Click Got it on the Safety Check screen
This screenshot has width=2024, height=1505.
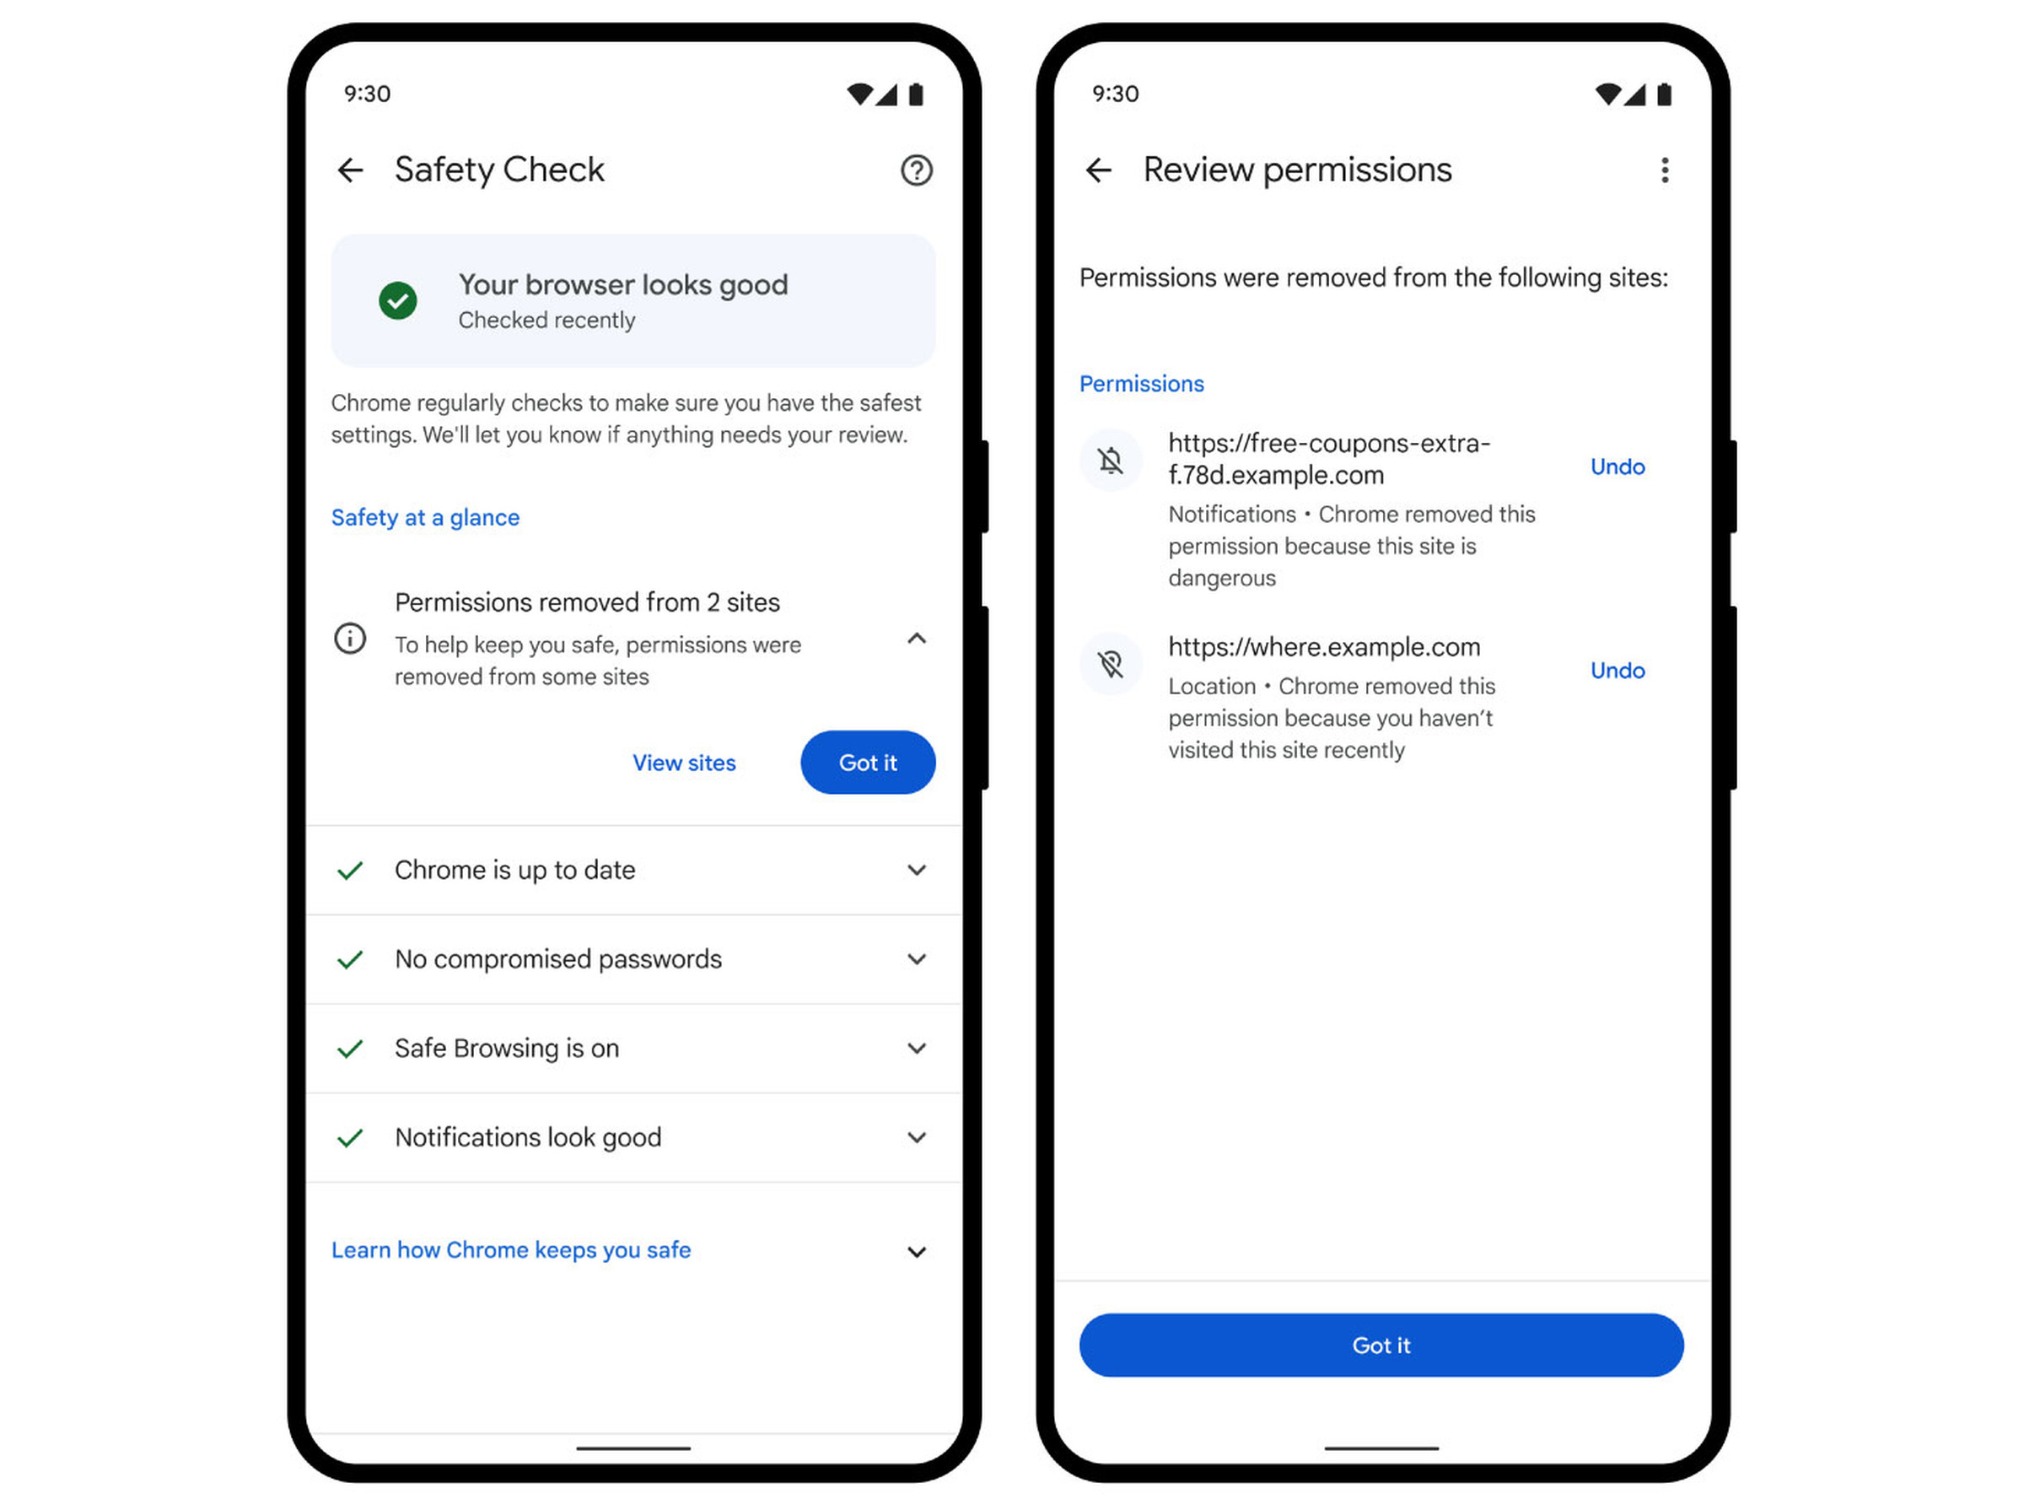tap(866, 762)
